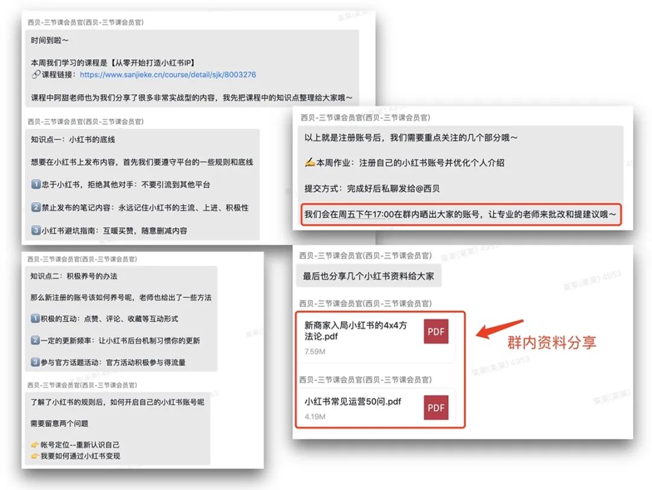The height and width of the screenshot is (490, 652).
Task: Open the sanjieke course detail link
Action: tap(168, 75)
